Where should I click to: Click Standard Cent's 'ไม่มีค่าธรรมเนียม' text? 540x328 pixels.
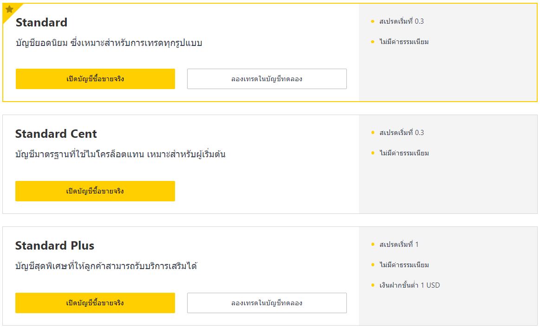pyautogui.click(x=404, y=153)
